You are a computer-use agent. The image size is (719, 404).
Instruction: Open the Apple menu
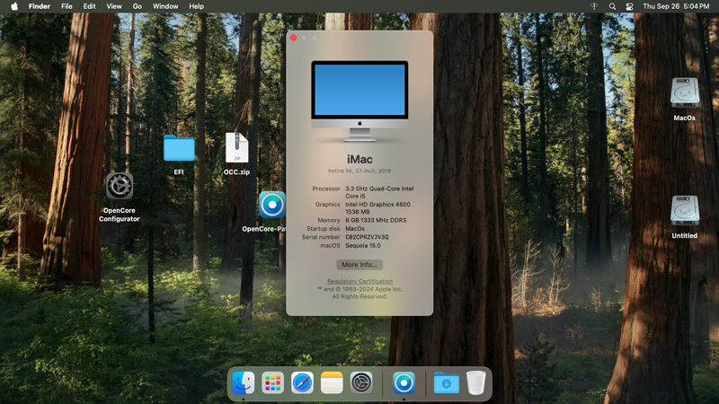coord(14,6)
